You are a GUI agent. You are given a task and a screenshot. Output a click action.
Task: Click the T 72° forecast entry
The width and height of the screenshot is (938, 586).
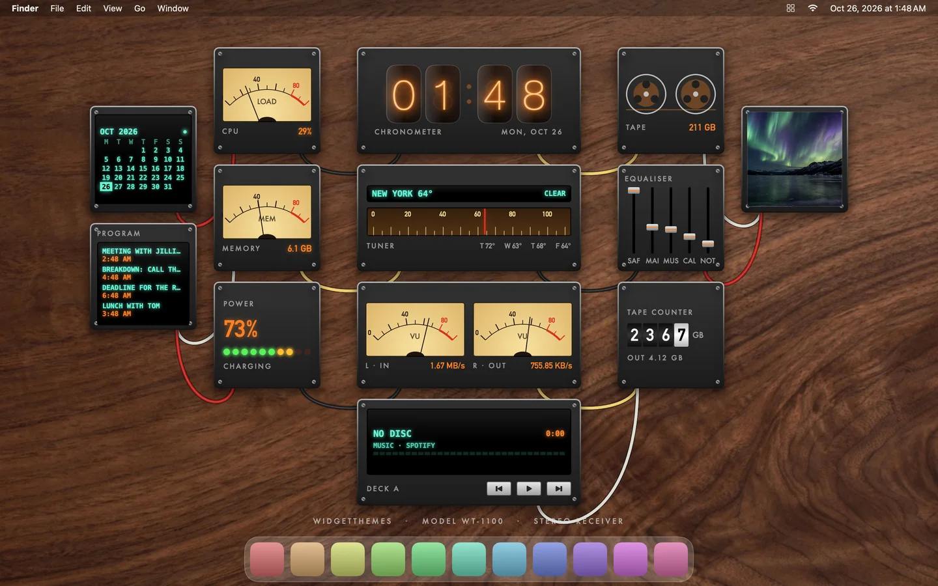point(487,246)
